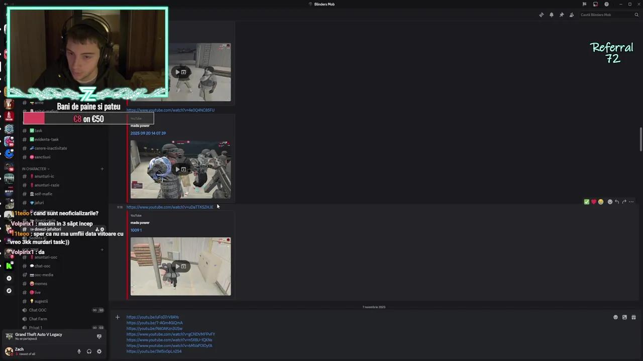Deafen yourself with the headphones icon
643x361 pixels.
89,351
